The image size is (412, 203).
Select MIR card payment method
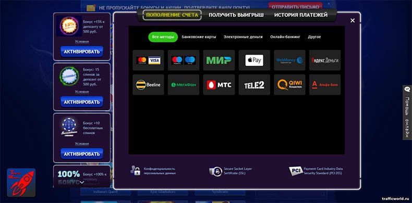pyautogui.click(x=219, y=60)
